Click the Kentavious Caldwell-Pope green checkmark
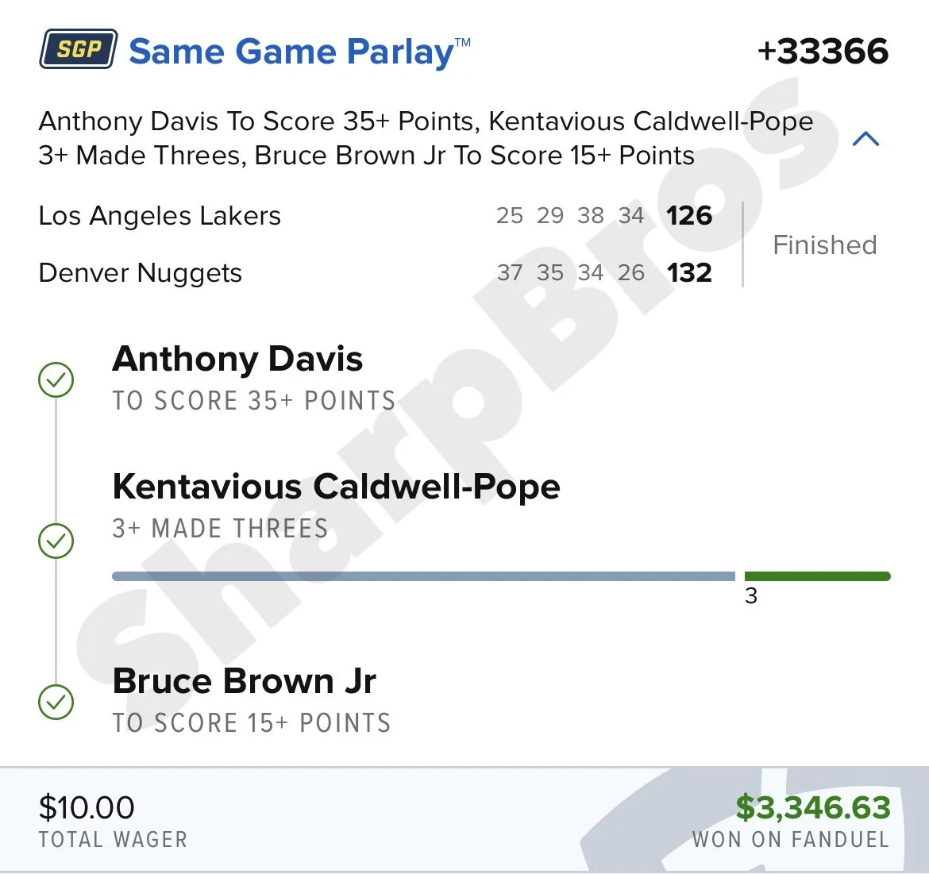This screenshot has width=929, height=874. click(56, 541)
